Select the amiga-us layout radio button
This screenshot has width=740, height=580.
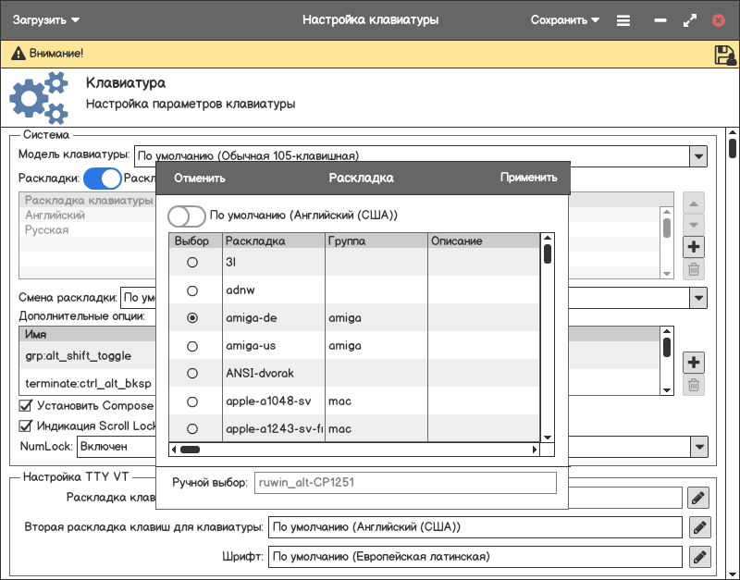(192, 346)
